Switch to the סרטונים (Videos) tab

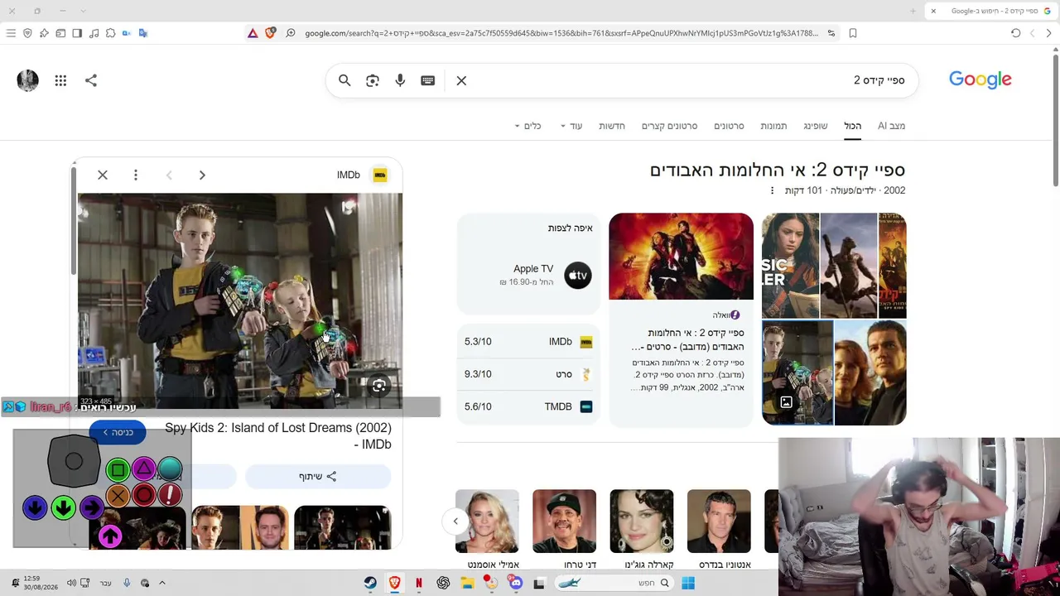coord(729,126)
